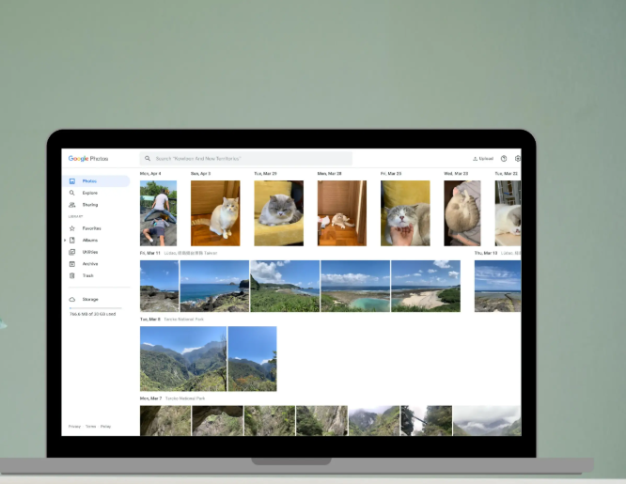
Task: Focus the Search photos input field
Action: click(x=246, y=159)
